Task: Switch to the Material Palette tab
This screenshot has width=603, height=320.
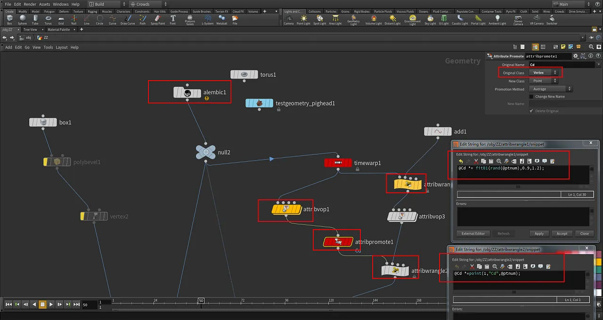Action: pos(59,30)
